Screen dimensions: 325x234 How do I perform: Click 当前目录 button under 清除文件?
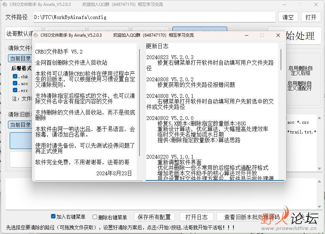(x=20, y=58)
